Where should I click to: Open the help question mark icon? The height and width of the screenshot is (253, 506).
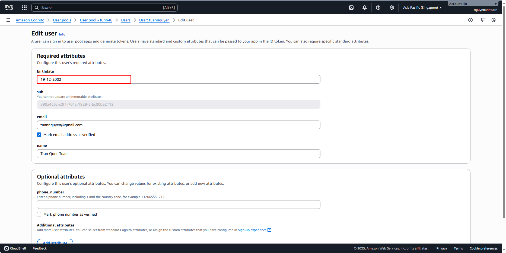point(378,8)
